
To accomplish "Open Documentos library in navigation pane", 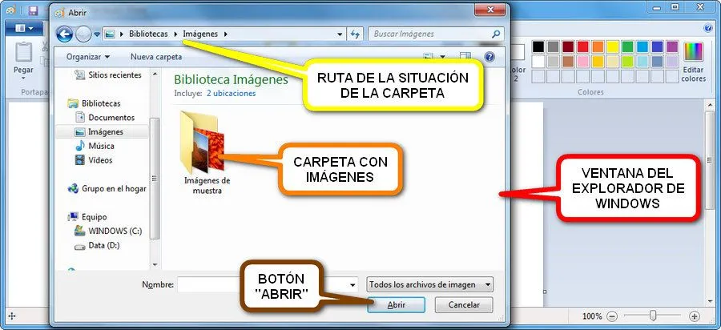I will [105, 118].
